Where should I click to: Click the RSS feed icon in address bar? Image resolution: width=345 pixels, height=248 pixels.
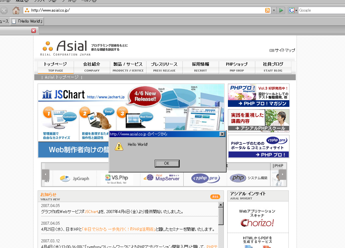pos(267,10)
